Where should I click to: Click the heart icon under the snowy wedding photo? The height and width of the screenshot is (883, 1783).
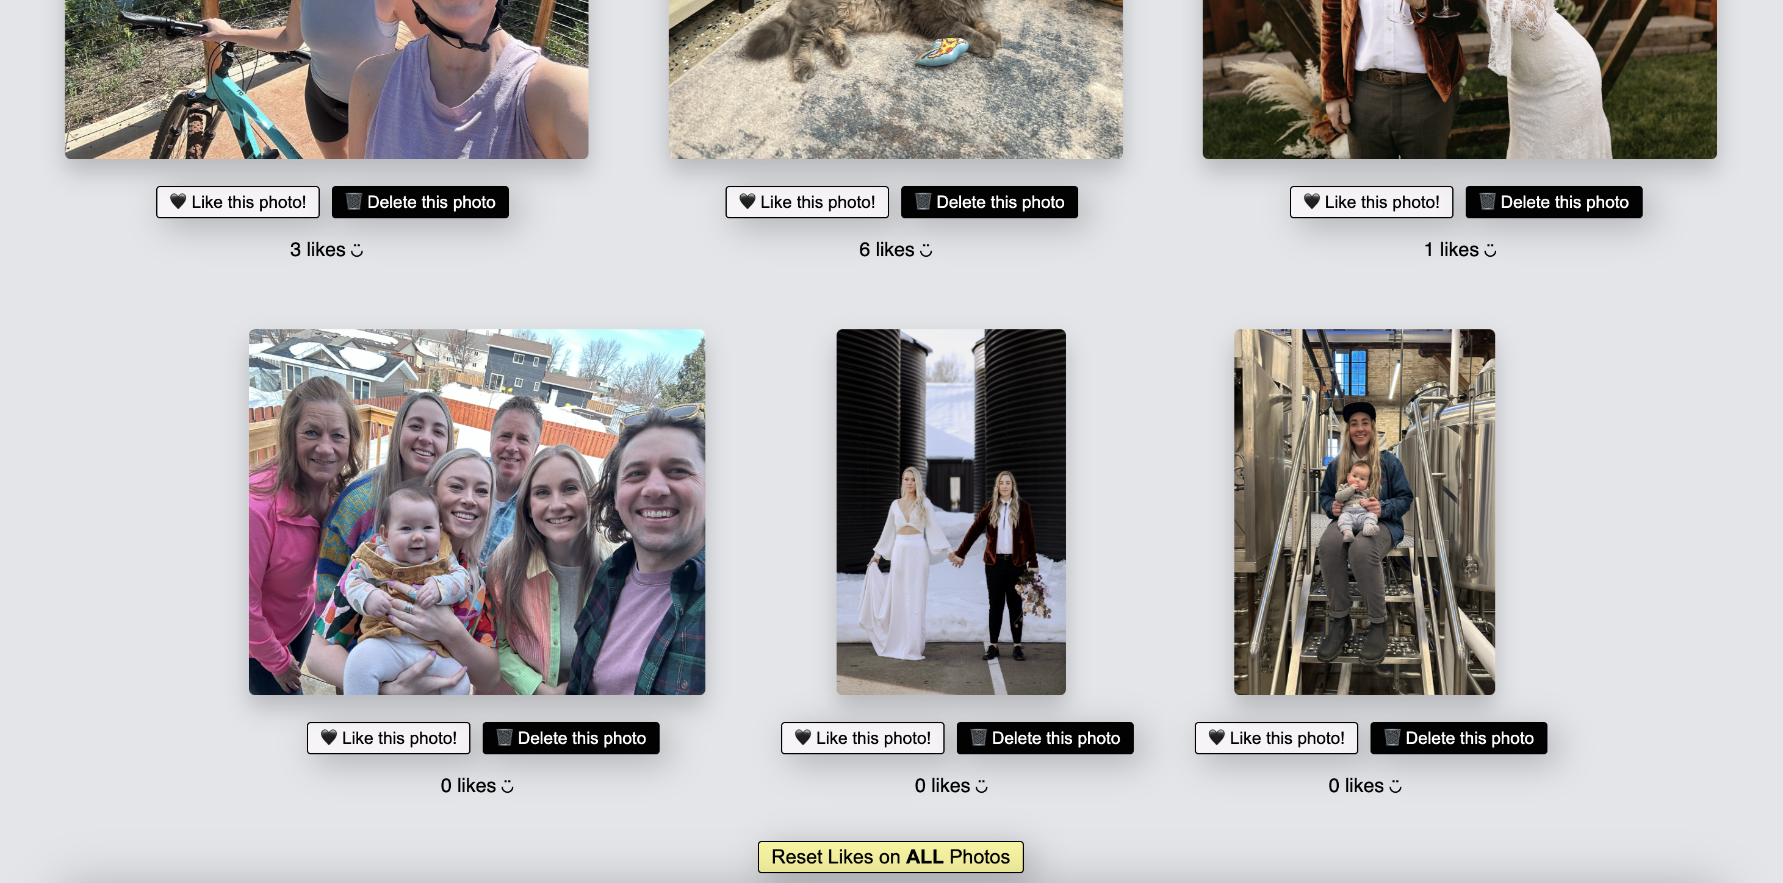[x=802, y=738]
